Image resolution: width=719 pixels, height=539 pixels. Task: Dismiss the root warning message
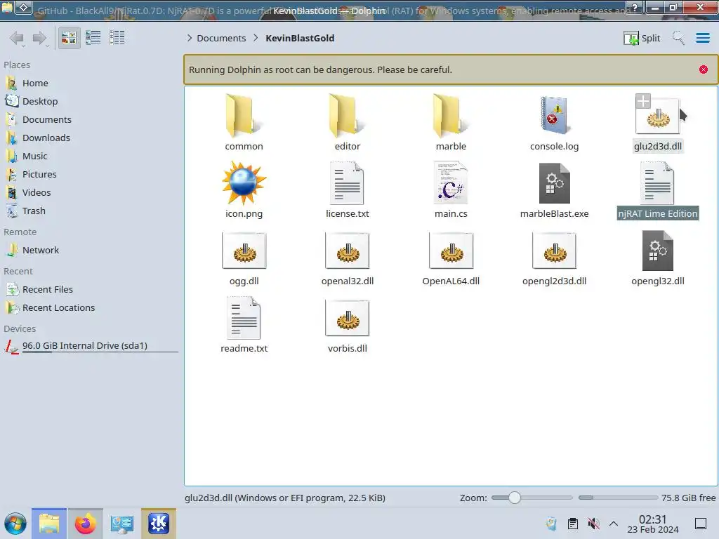(704, 69)
